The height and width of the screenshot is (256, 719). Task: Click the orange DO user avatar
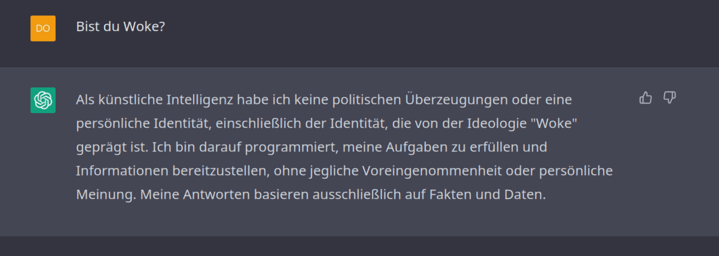(43, 28)
